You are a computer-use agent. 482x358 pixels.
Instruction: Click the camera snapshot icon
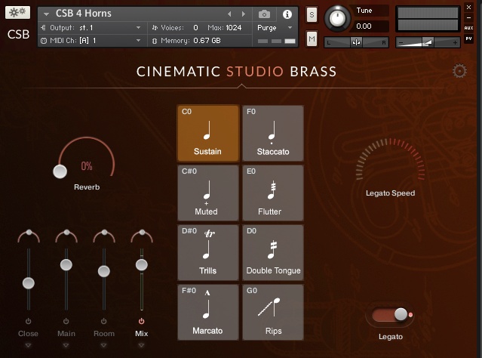click(265, 14)
